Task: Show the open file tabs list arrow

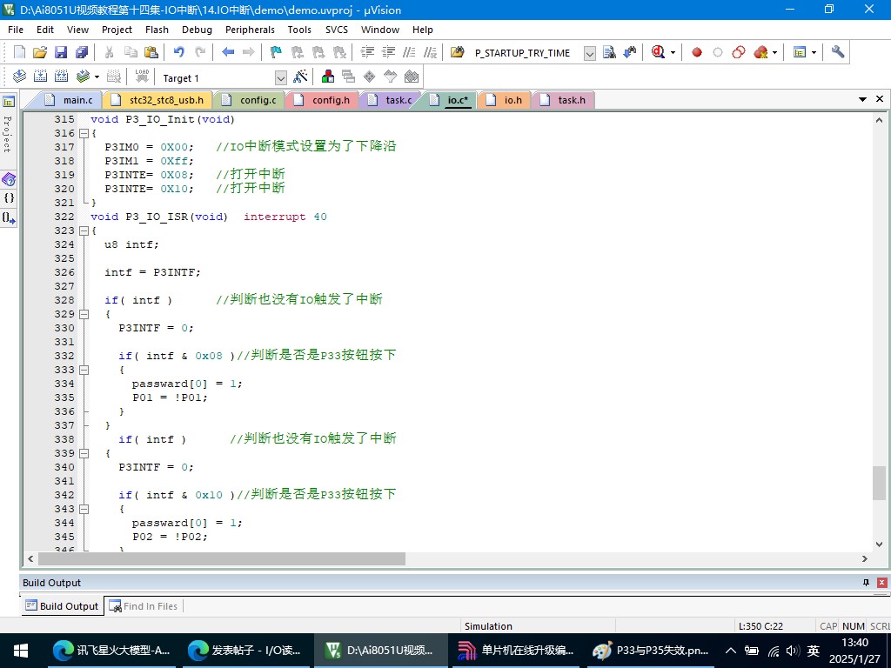Action: pyautogui.click(x=862, y=99)
